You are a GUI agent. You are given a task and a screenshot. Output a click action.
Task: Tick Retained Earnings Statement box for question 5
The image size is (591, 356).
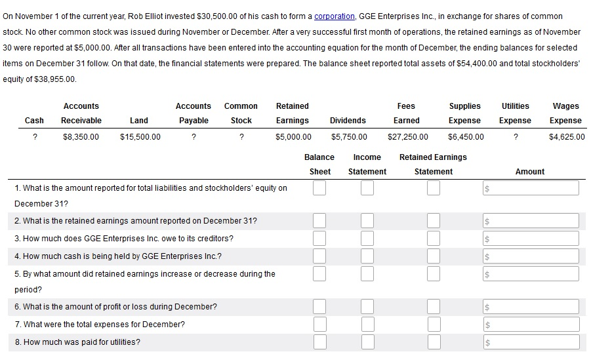434,273
